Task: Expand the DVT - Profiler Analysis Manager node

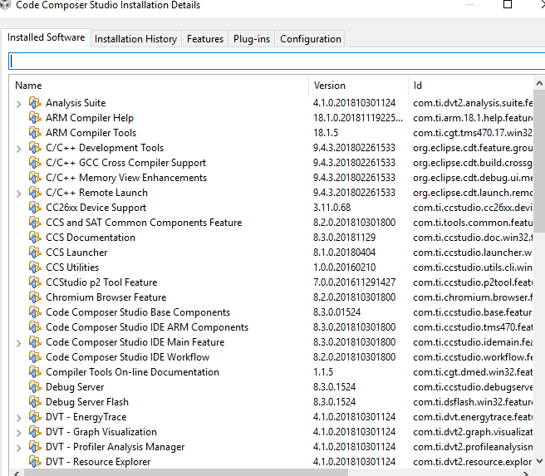Action: (19, 447)
